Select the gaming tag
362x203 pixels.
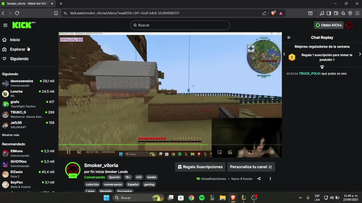(149, 184)
